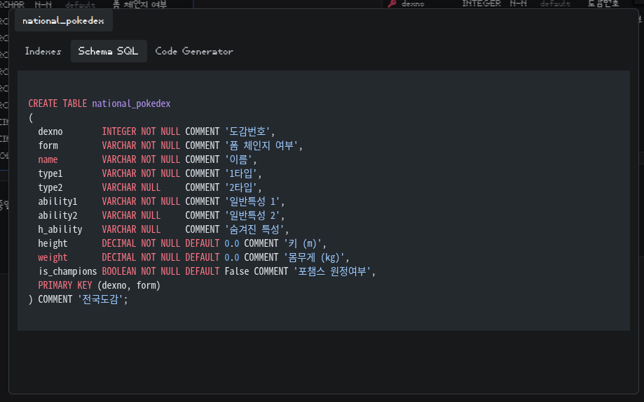Click the height column SQL line
Viewport: 644px width, 402px height.
pos(182,243)
